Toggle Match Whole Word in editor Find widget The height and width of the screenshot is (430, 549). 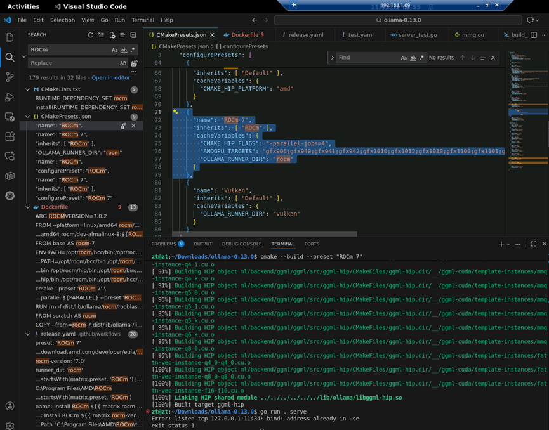point(413,58)
